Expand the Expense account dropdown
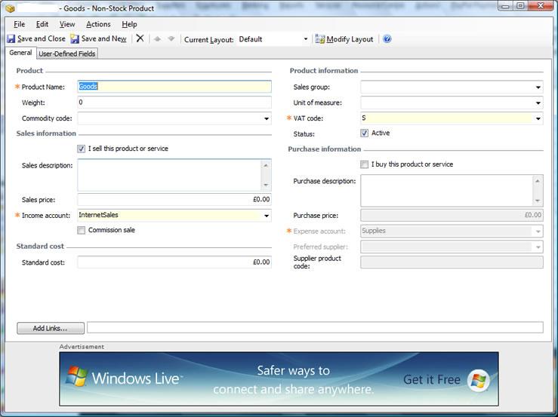Image resolution: width=558 pixels, height=417 pixels. coord(538,231)
